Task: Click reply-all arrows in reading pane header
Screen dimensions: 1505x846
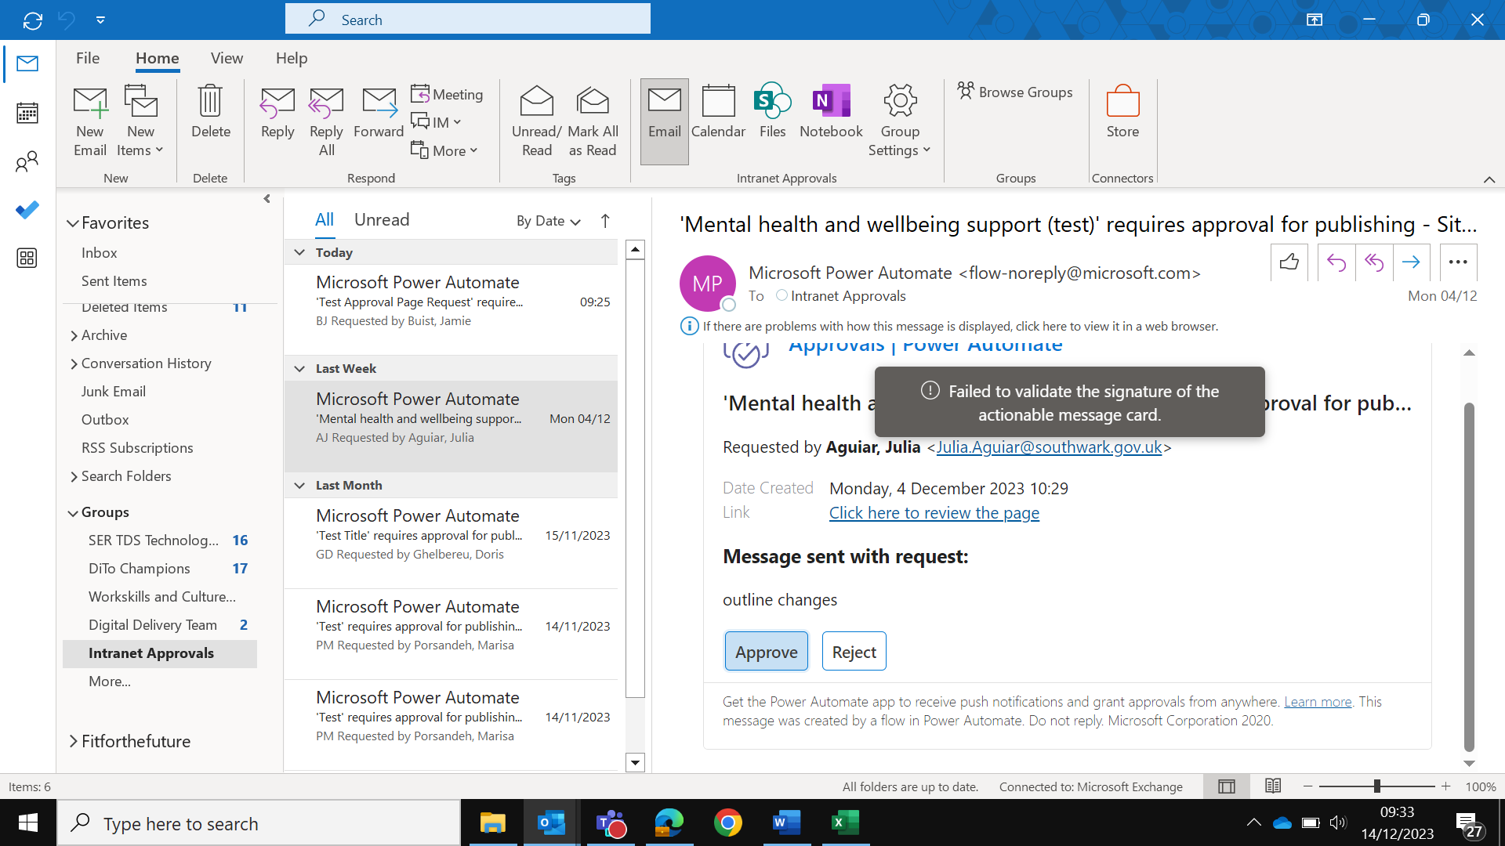Action: [1374, 262]
